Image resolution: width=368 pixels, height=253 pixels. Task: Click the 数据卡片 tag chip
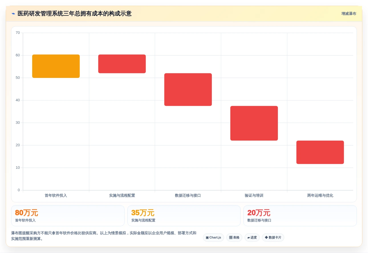(273, 237)
